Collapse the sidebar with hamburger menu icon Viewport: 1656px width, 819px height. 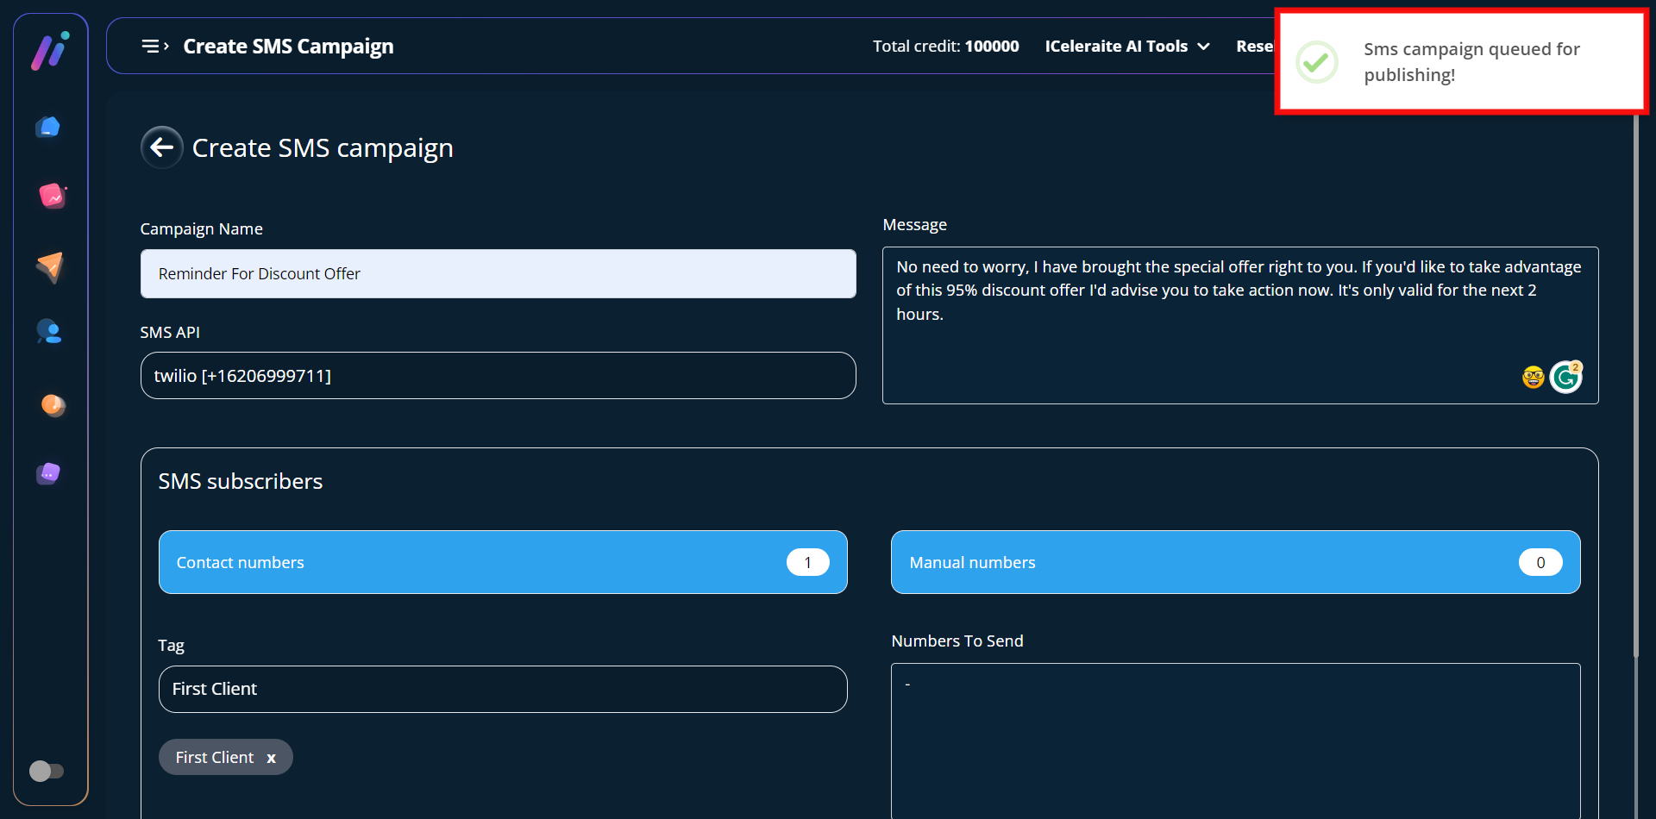pos(154,47)
